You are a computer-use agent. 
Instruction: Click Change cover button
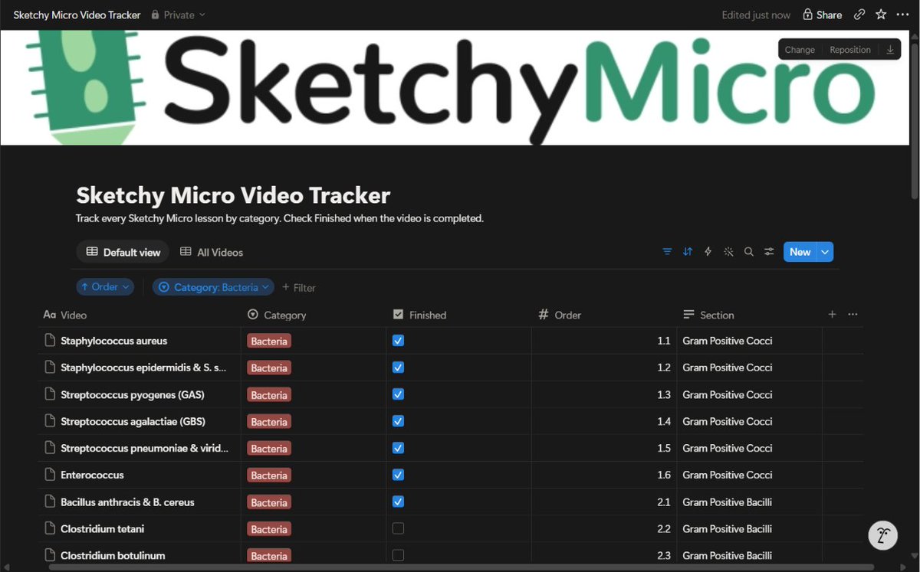click(800, 50)
